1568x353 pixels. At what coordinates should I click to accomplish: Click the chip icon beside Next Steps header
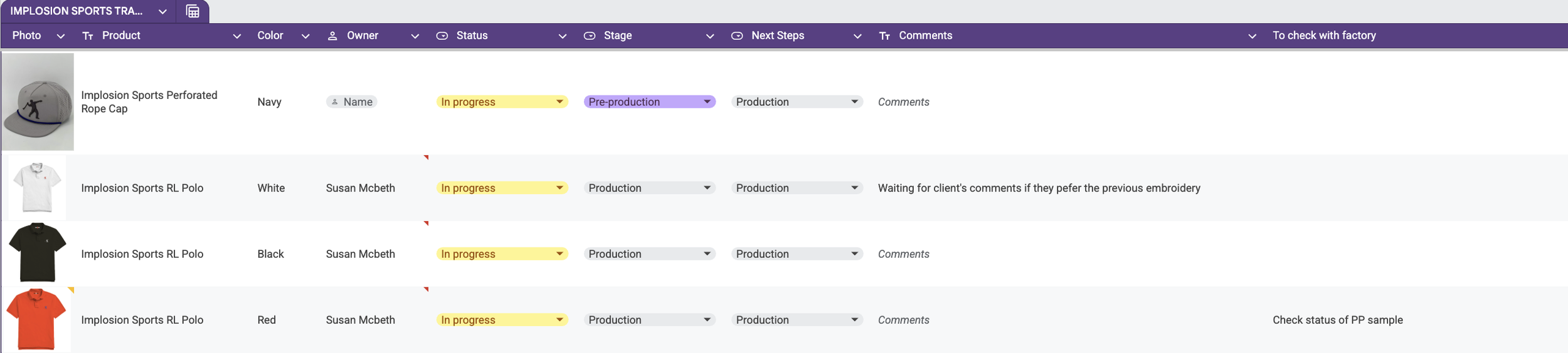[737, 36]
